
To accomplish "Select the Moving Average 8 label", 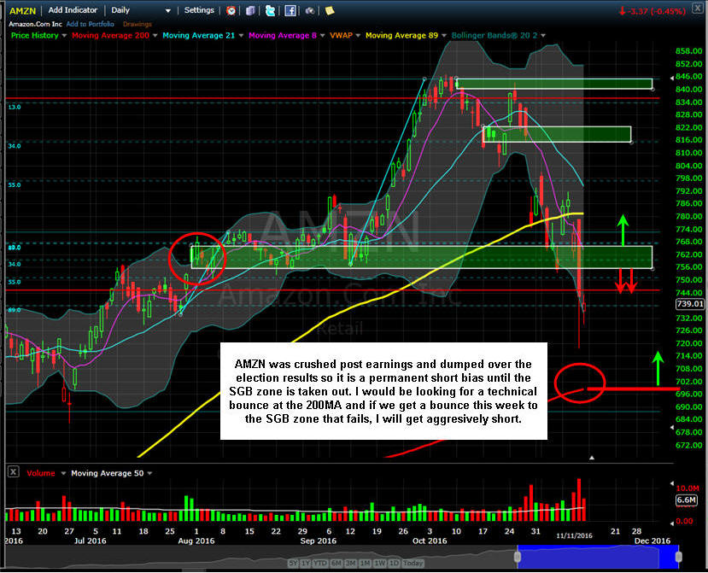I will point(283,35).
